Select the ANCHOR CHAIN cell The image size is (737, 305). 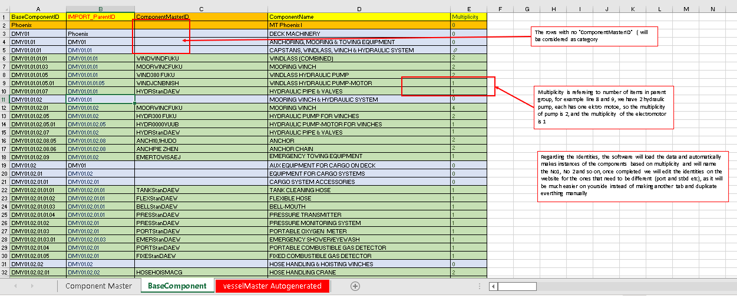pyautogui.click(x=359, y=149)
